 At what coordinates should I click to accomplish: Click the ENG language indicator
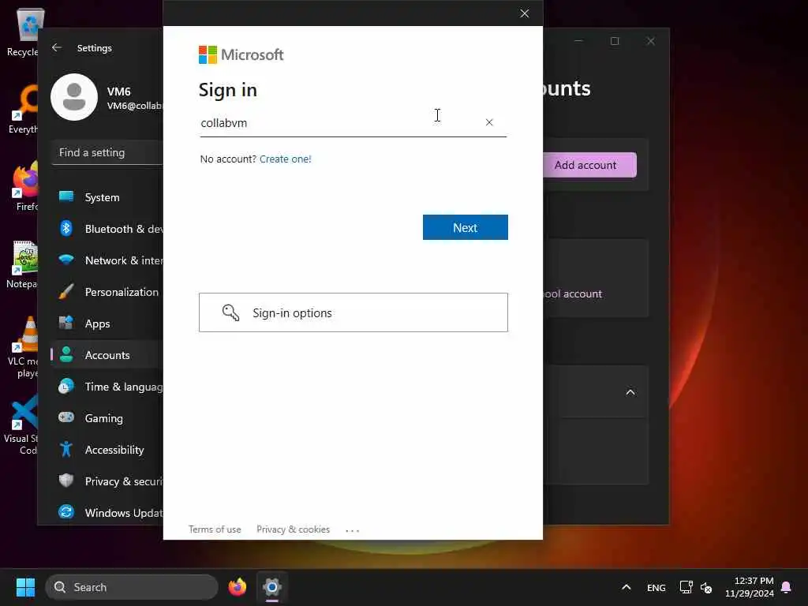pyautogui.click(x=656, y=587)
